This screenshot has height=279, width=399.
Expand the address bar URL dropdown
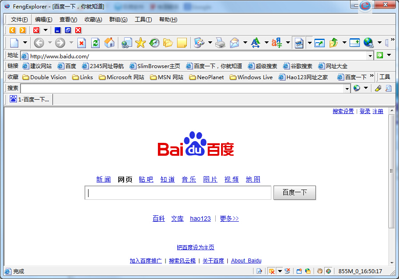pyautogui.click(x=370, y=56)
